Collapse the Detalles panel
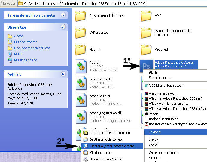The image size is (207, 162). [x=63, y=74]
